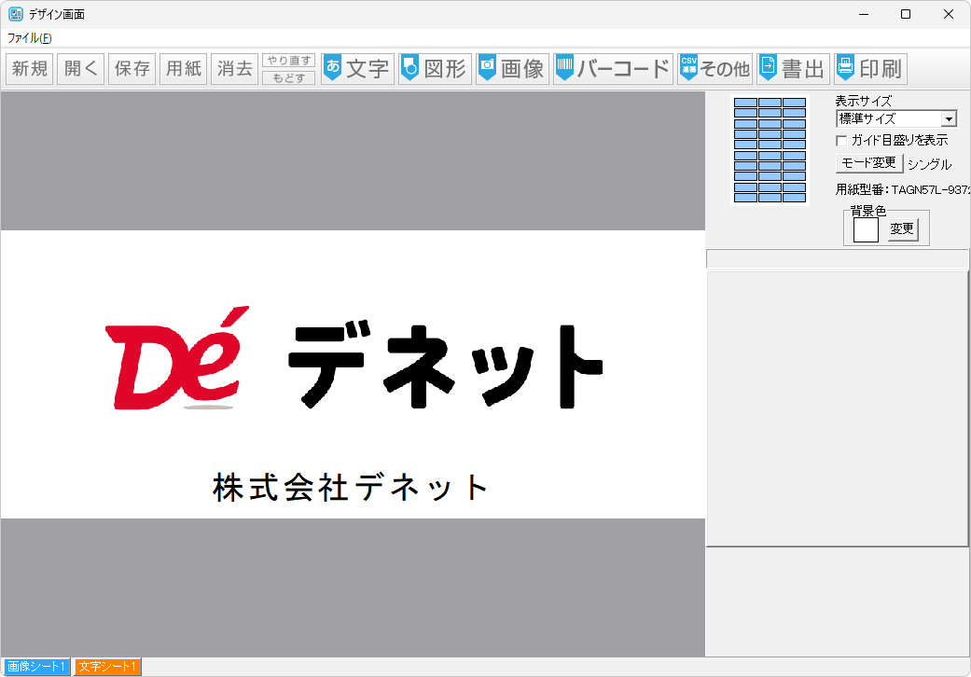The width and height of the screenshot is (971, 677).
Task: Save the design with the 保存 button
Action: pyautogui.click(x=132, y=68)
